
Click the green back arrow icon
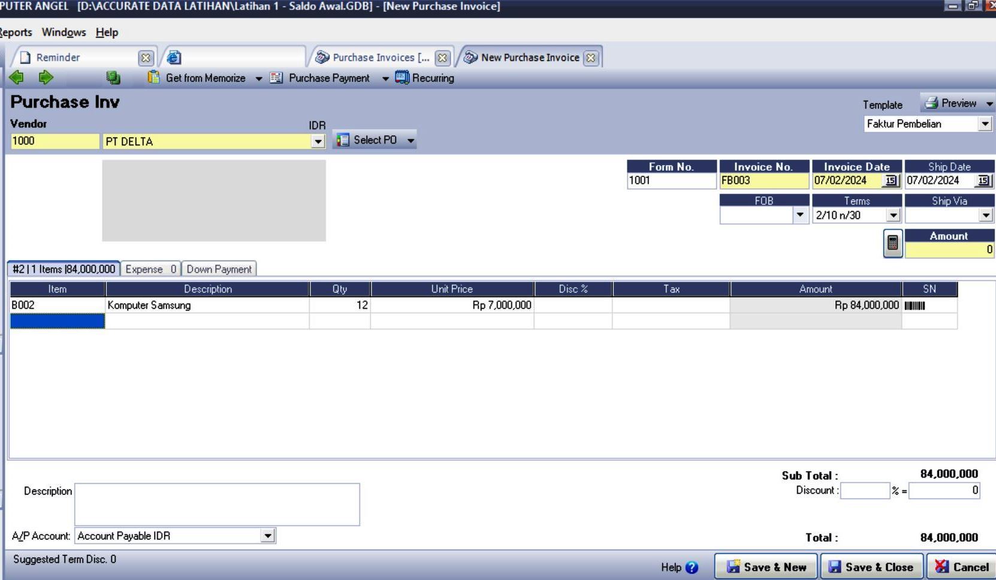tap(17, 77)
